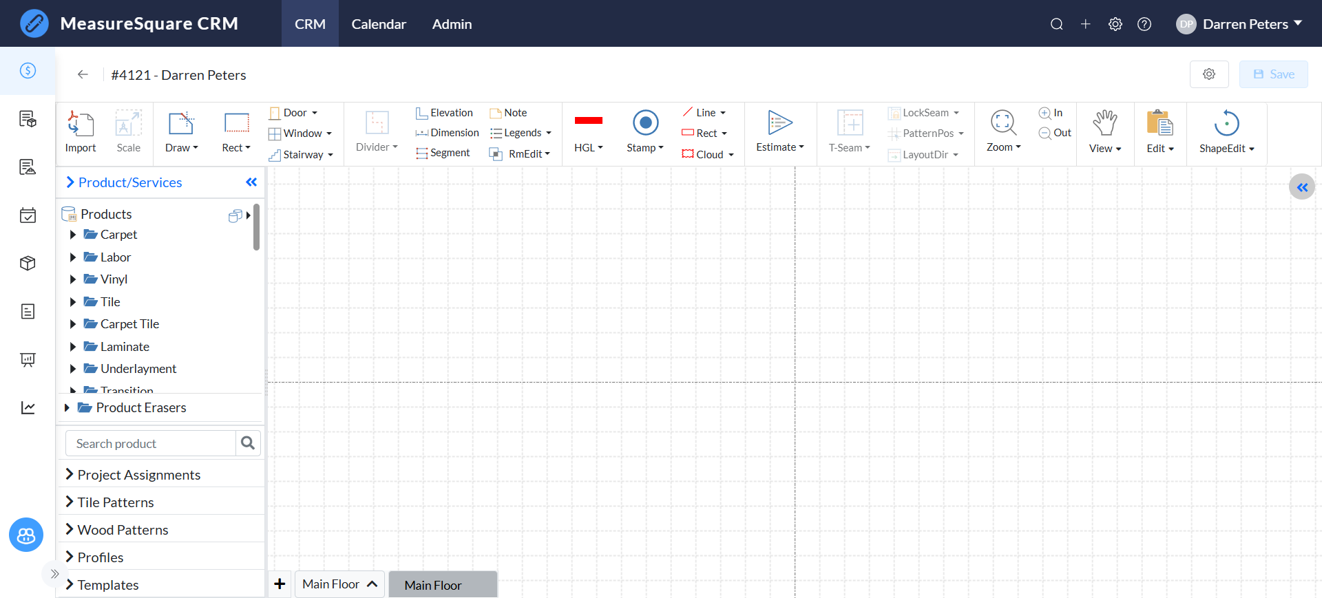This screenshot has height=598, width=1322.
Task: Open the chat assistant bubble icon
Action: pos(26,535)
